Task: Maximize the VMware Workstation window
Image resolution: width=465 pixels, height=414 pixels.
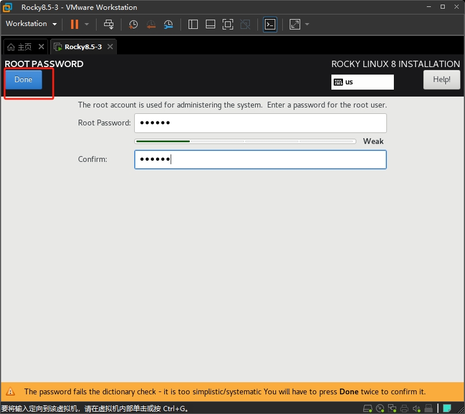Action: 443,7
